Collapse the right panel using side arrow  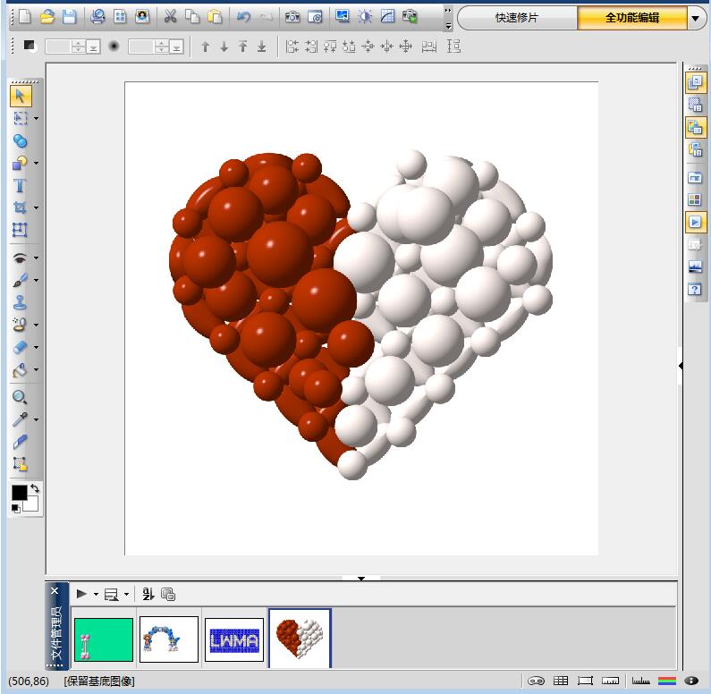681,366
